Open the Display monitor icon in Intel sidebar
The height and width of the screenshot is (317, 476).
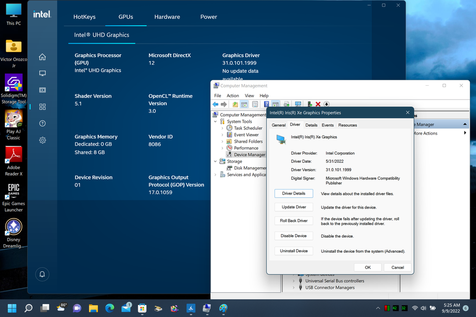pos(42,73)
